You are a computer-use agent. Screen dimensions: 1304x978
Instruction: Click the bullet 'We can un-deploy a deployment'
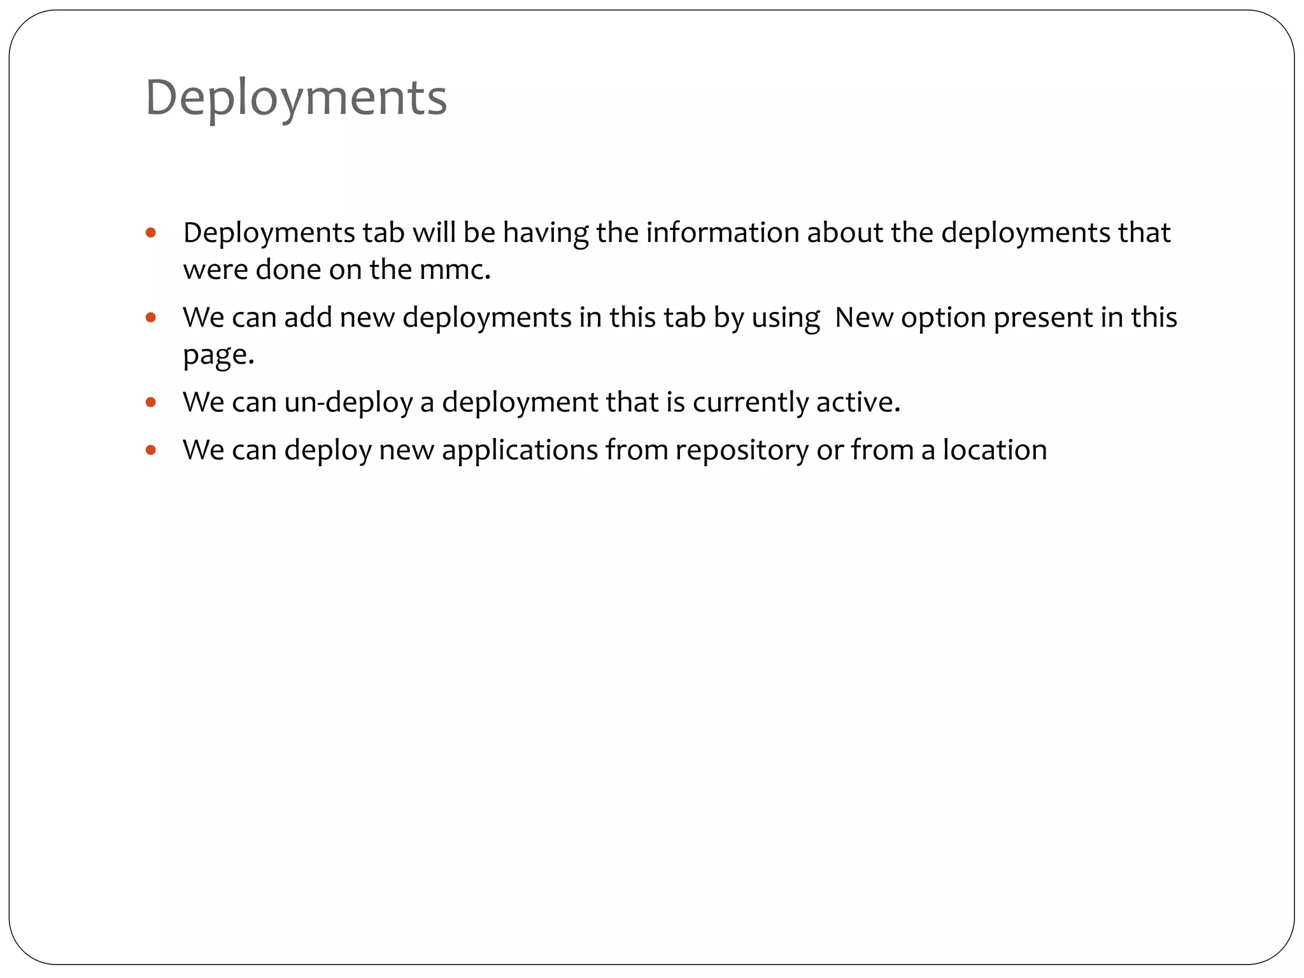[542, 402]
